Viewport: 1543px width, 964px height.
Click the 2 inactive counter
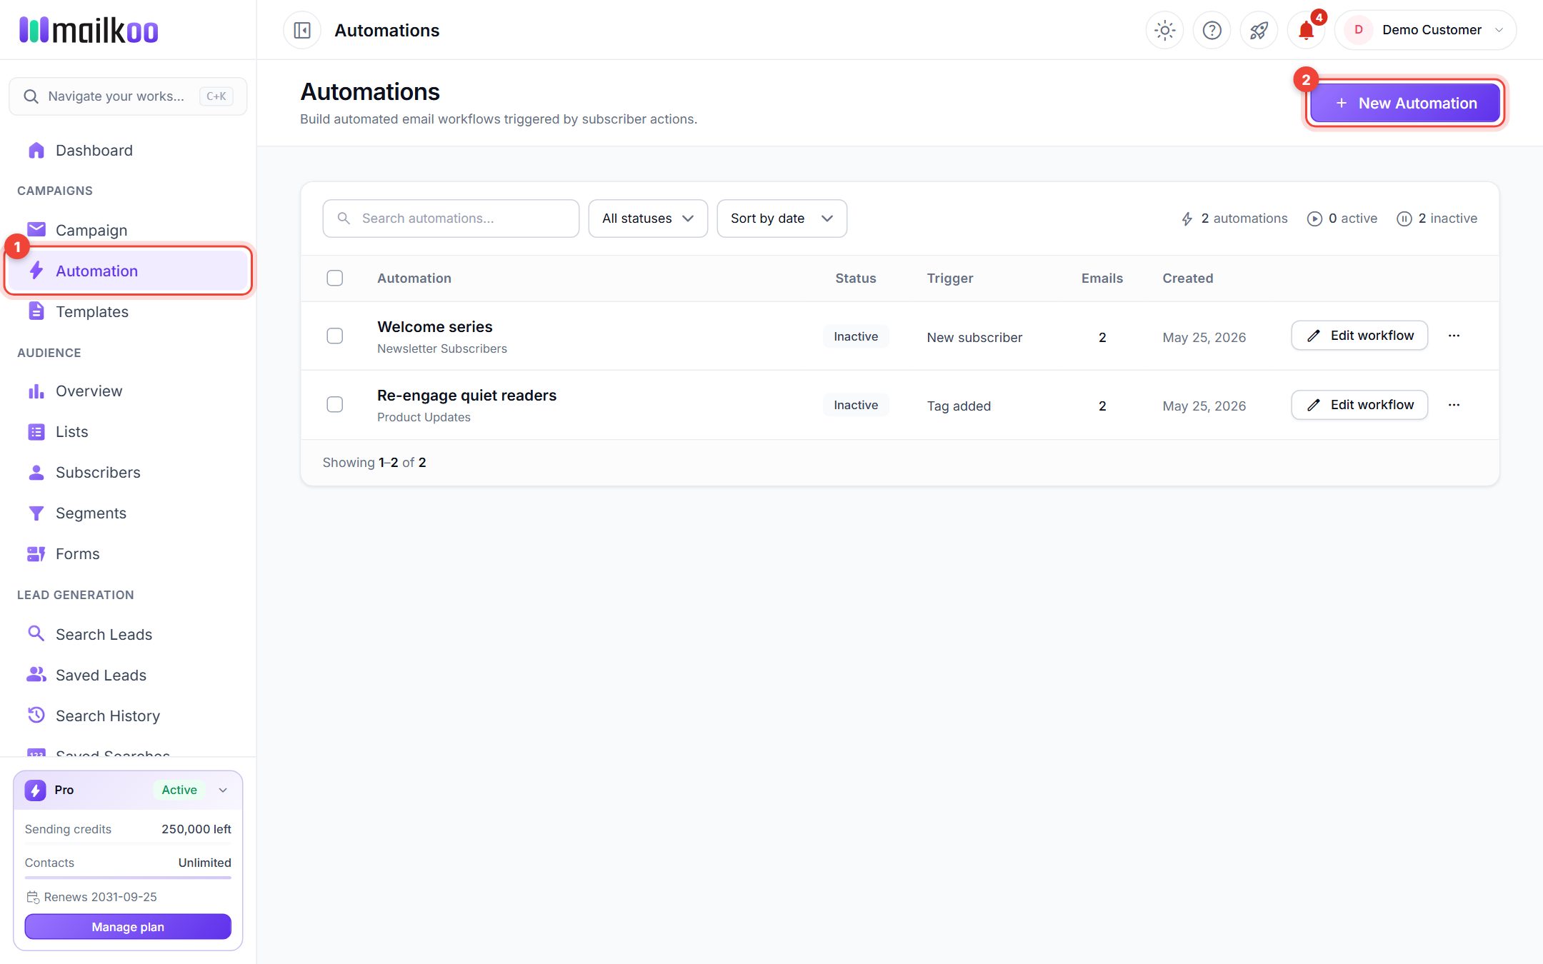(x=1437, y=219)
